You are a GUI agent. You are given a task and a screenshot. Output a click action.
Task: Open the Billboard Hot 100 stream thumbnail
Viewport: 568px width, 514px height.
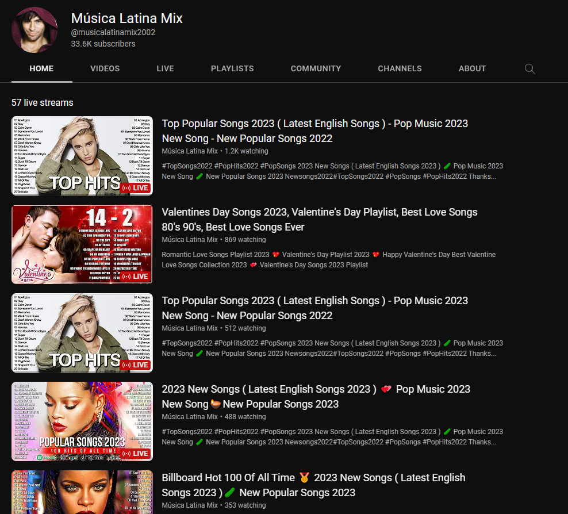(x=82, y=492)
